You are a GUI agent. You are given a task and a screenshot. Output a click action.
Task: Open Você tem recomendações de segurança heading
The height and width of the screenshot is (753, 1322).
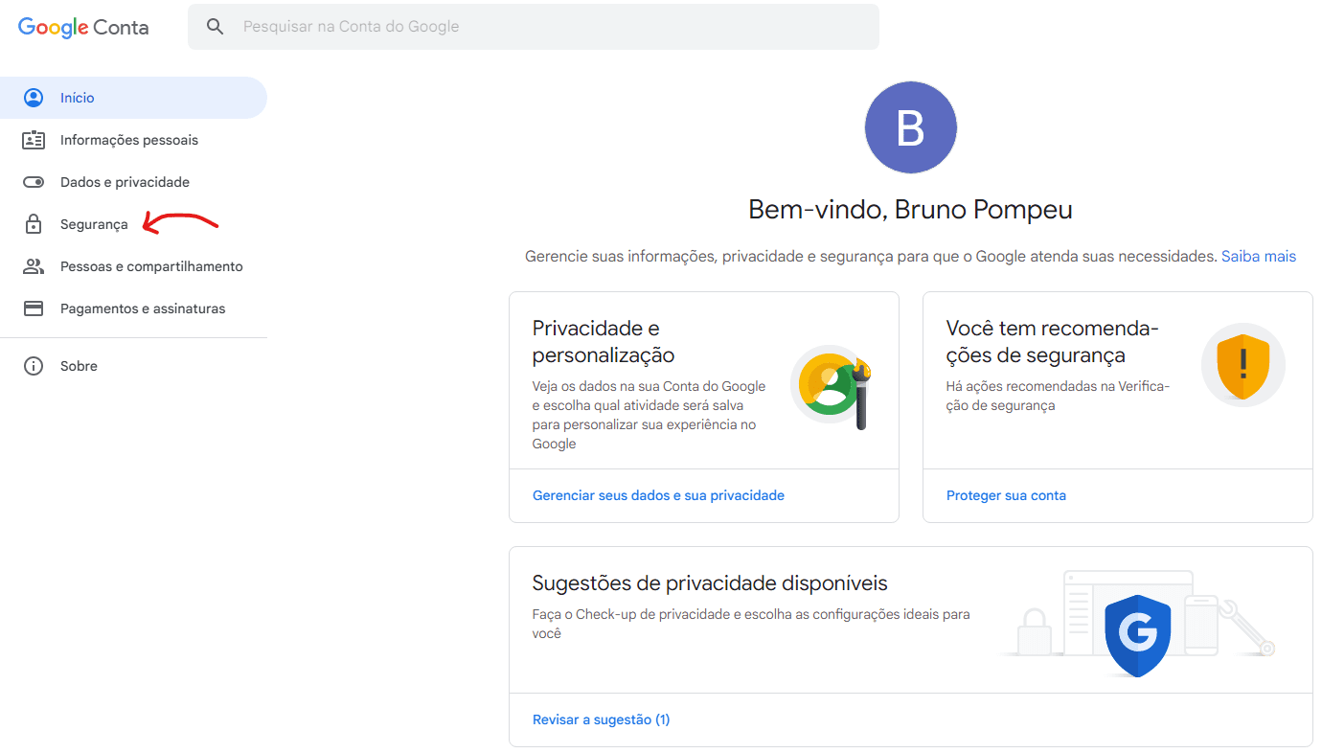coord(1053,342)
